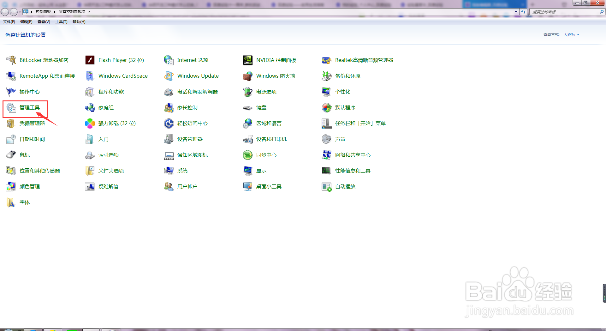Screen dimensions: 606x331
Task: Open the Windows Update icon
Action: pyautogui.click(x=169, y=76)
